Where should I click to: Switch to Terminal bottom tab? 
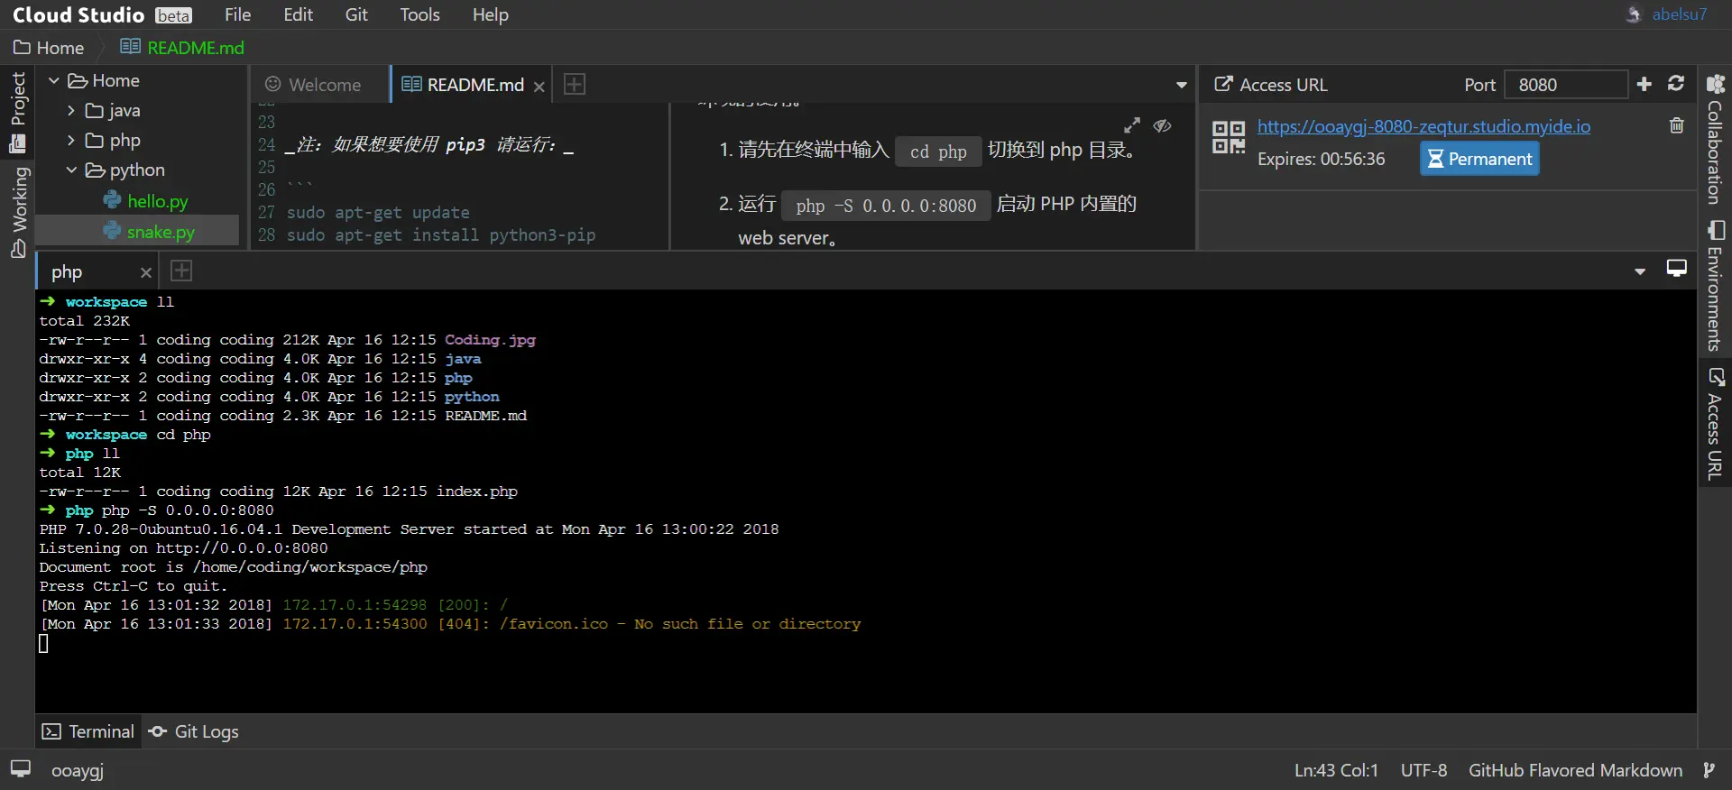click(88, 731)
